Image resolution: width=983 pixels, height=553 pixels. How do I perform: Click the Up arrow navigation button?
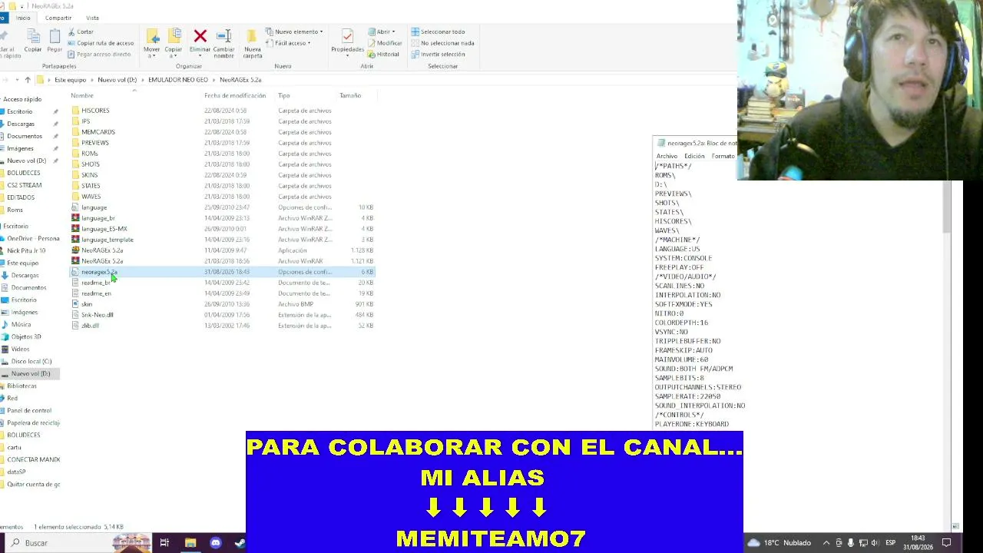point(28,80)
